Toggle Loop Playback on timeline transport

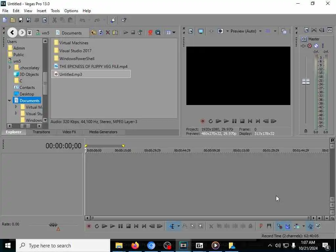pyautogui.click(x=97, y=226)
